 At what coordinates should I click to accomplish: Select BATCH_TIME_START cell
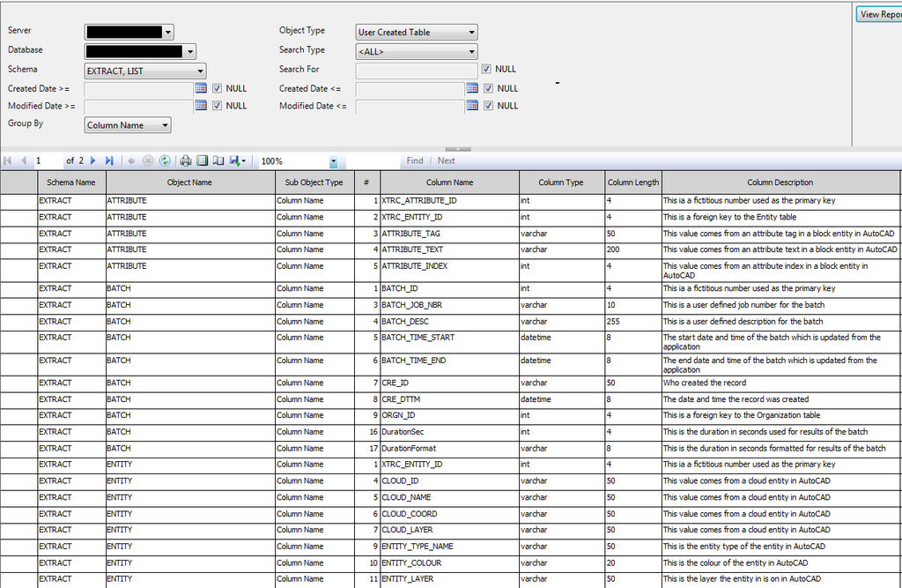click(449, 342)
